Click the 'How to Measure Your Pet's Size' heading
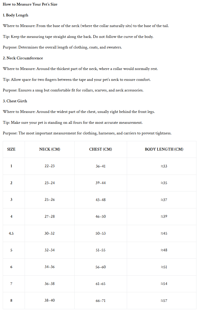This screenshot has width=199, height=313. pyautogui.click(x=30, y=4)
